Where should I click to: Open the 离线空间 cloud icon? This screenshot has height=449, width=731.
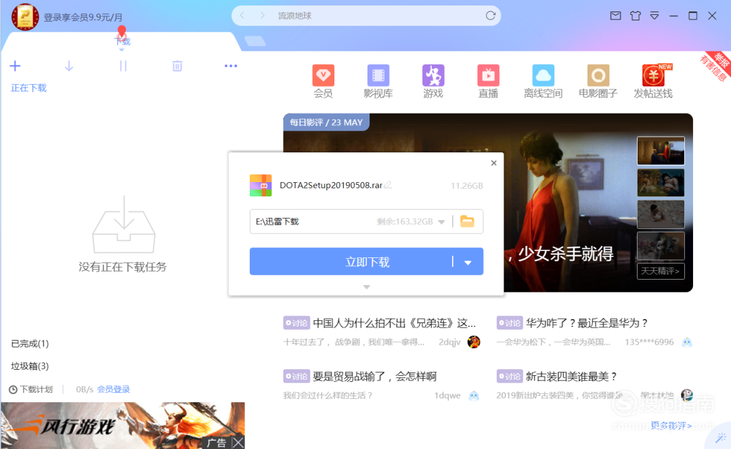click(x=543, y=81)
